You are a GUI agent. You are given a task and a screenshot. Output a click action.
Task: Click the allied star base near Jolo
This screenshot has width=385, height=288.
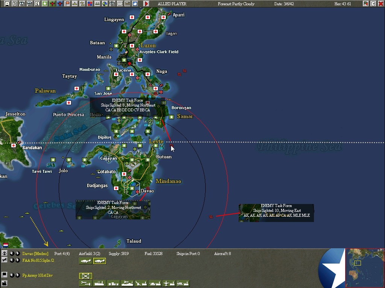click(69, 160)
